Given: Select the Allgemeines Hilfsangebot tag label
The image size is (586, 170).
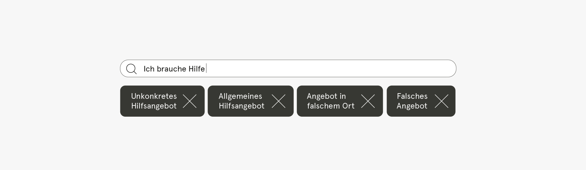Looking at the screenshot, I should point(241,101).
